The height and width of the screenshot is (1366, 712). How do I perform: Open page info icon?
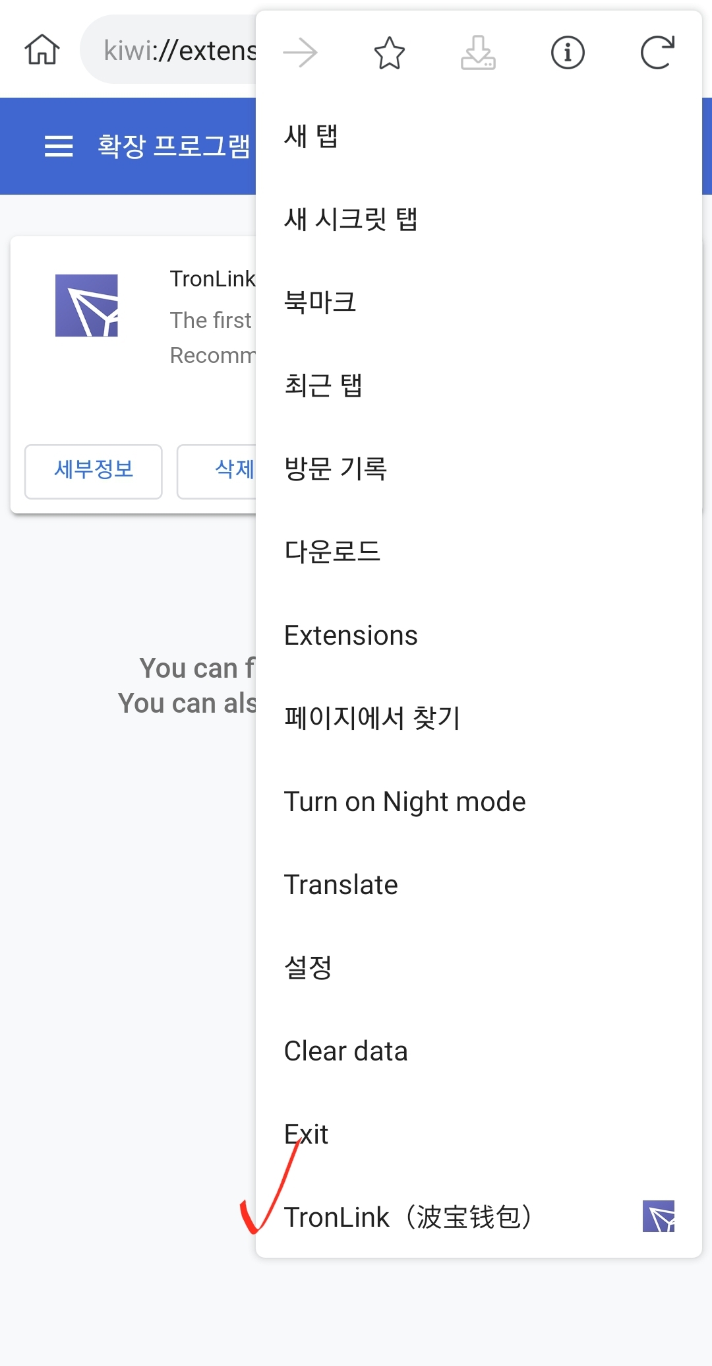pyautogui.click(x=568, y=53)
